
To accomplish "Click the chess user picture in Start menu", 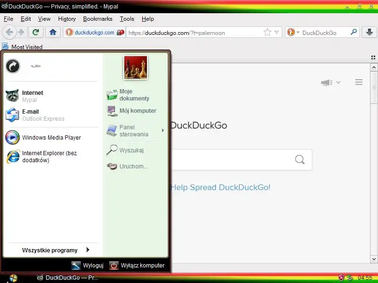I will click(x=136, y=67).
